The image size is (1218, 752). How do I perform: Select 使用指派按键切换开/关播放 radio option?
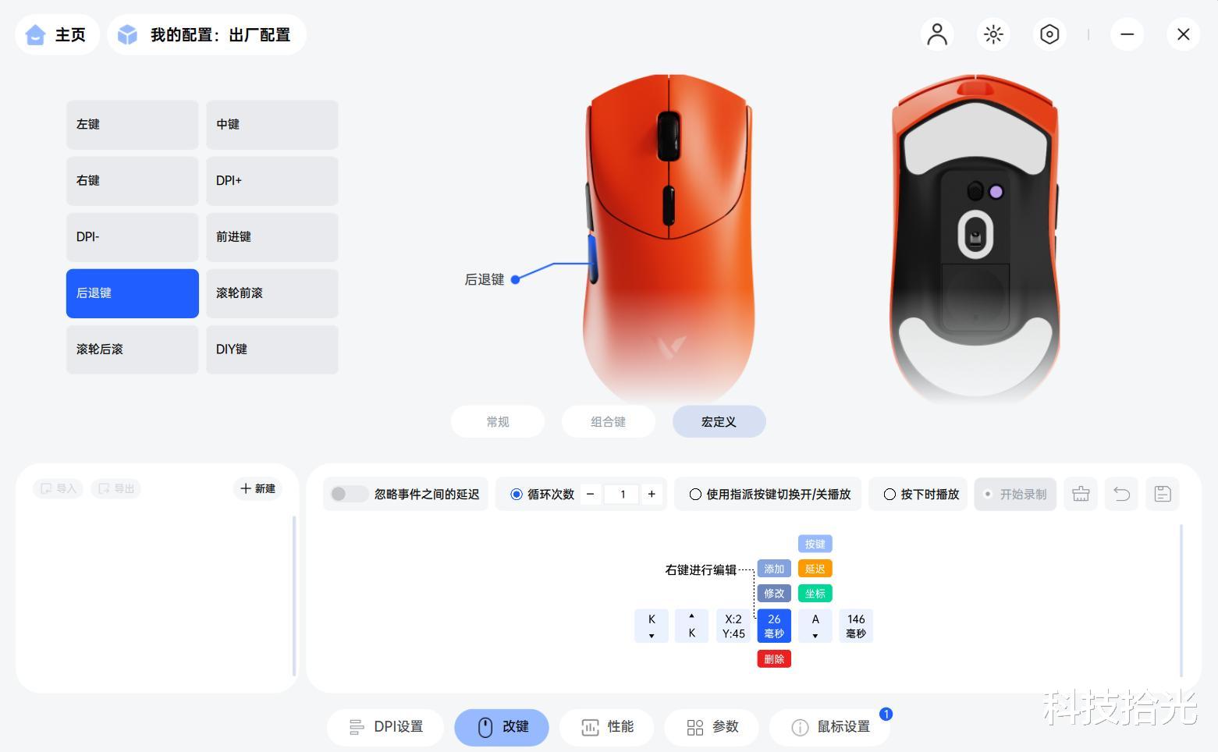(694, 494)
